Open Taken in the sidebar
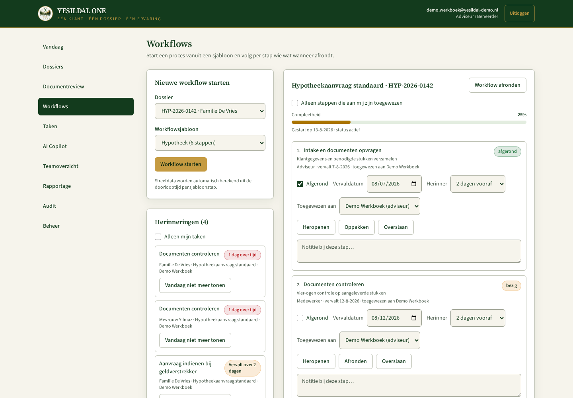 [x=86, y=127]
